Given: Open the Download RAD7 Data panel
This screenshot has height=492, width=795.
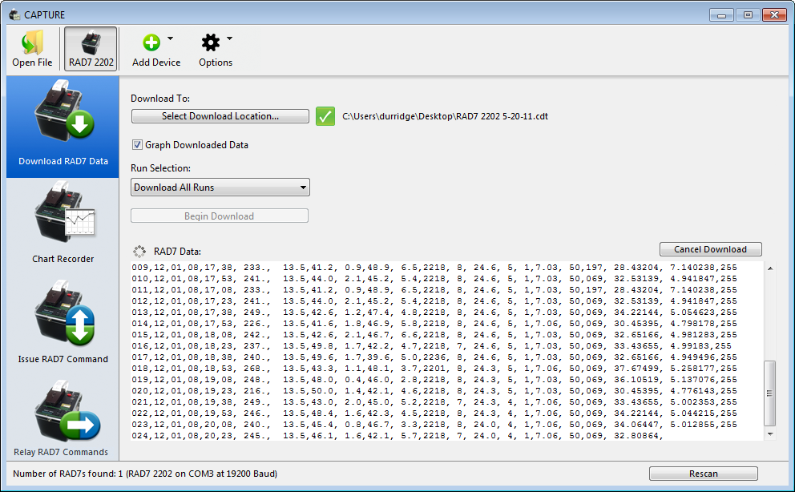Looking at the screenshot, I should (63, 127).
